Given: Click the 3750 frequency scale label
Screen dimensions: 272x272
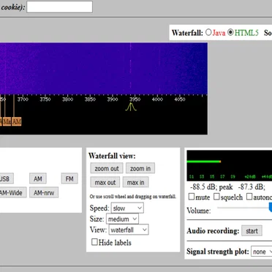Looking at the screenshot, I should pyautogui.click(x=45, y=99).
